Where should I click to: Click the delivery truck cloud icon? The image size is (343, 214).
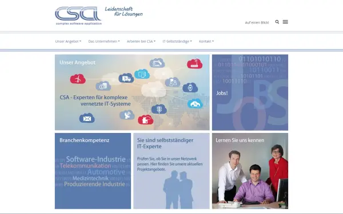(126, 78)
